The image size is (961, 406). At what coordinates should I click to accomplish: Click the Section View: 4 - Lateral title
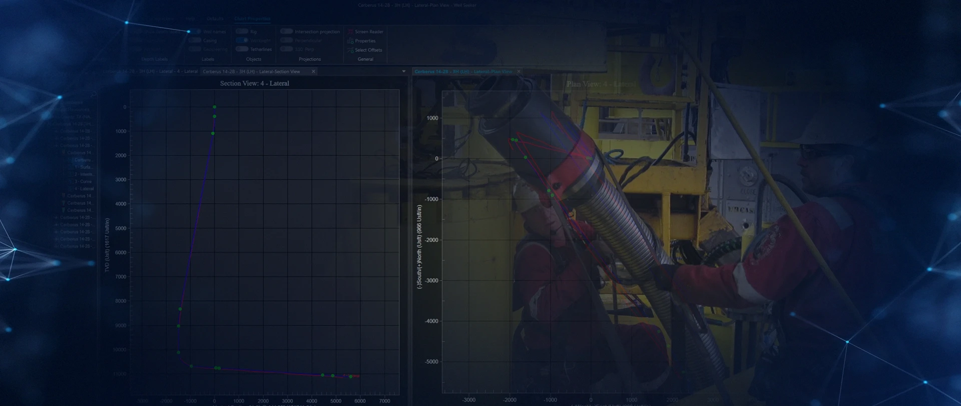[254, 83]
